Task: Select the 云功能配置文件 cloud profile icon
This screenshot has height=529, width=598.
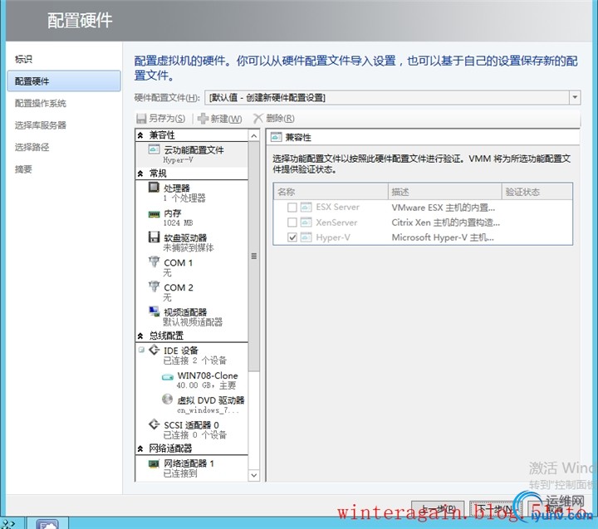Action: (154, 149)
